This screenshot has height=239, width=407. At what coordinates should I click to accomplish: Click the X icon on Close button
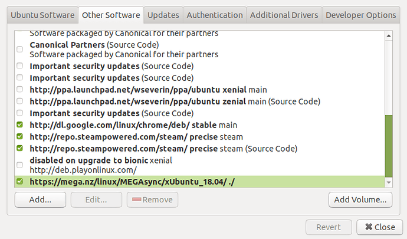(369, 227)
